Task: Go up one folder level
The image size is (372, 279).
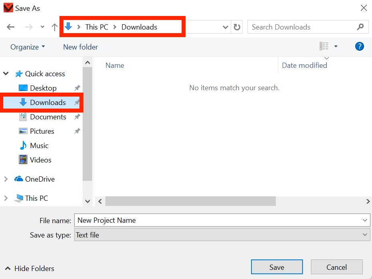Action: [x=54, y=27]
